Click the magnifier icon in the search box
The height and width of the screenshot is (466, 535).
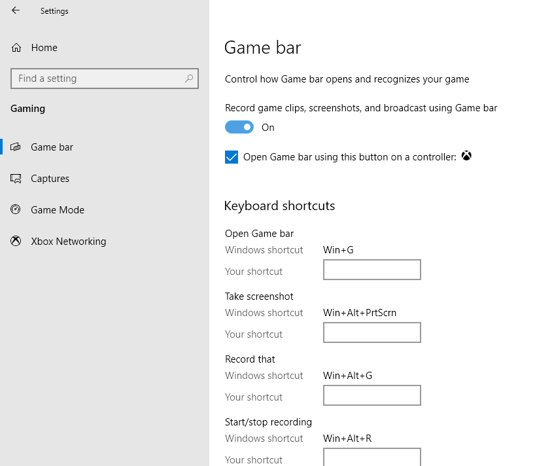tap(190, 78)
